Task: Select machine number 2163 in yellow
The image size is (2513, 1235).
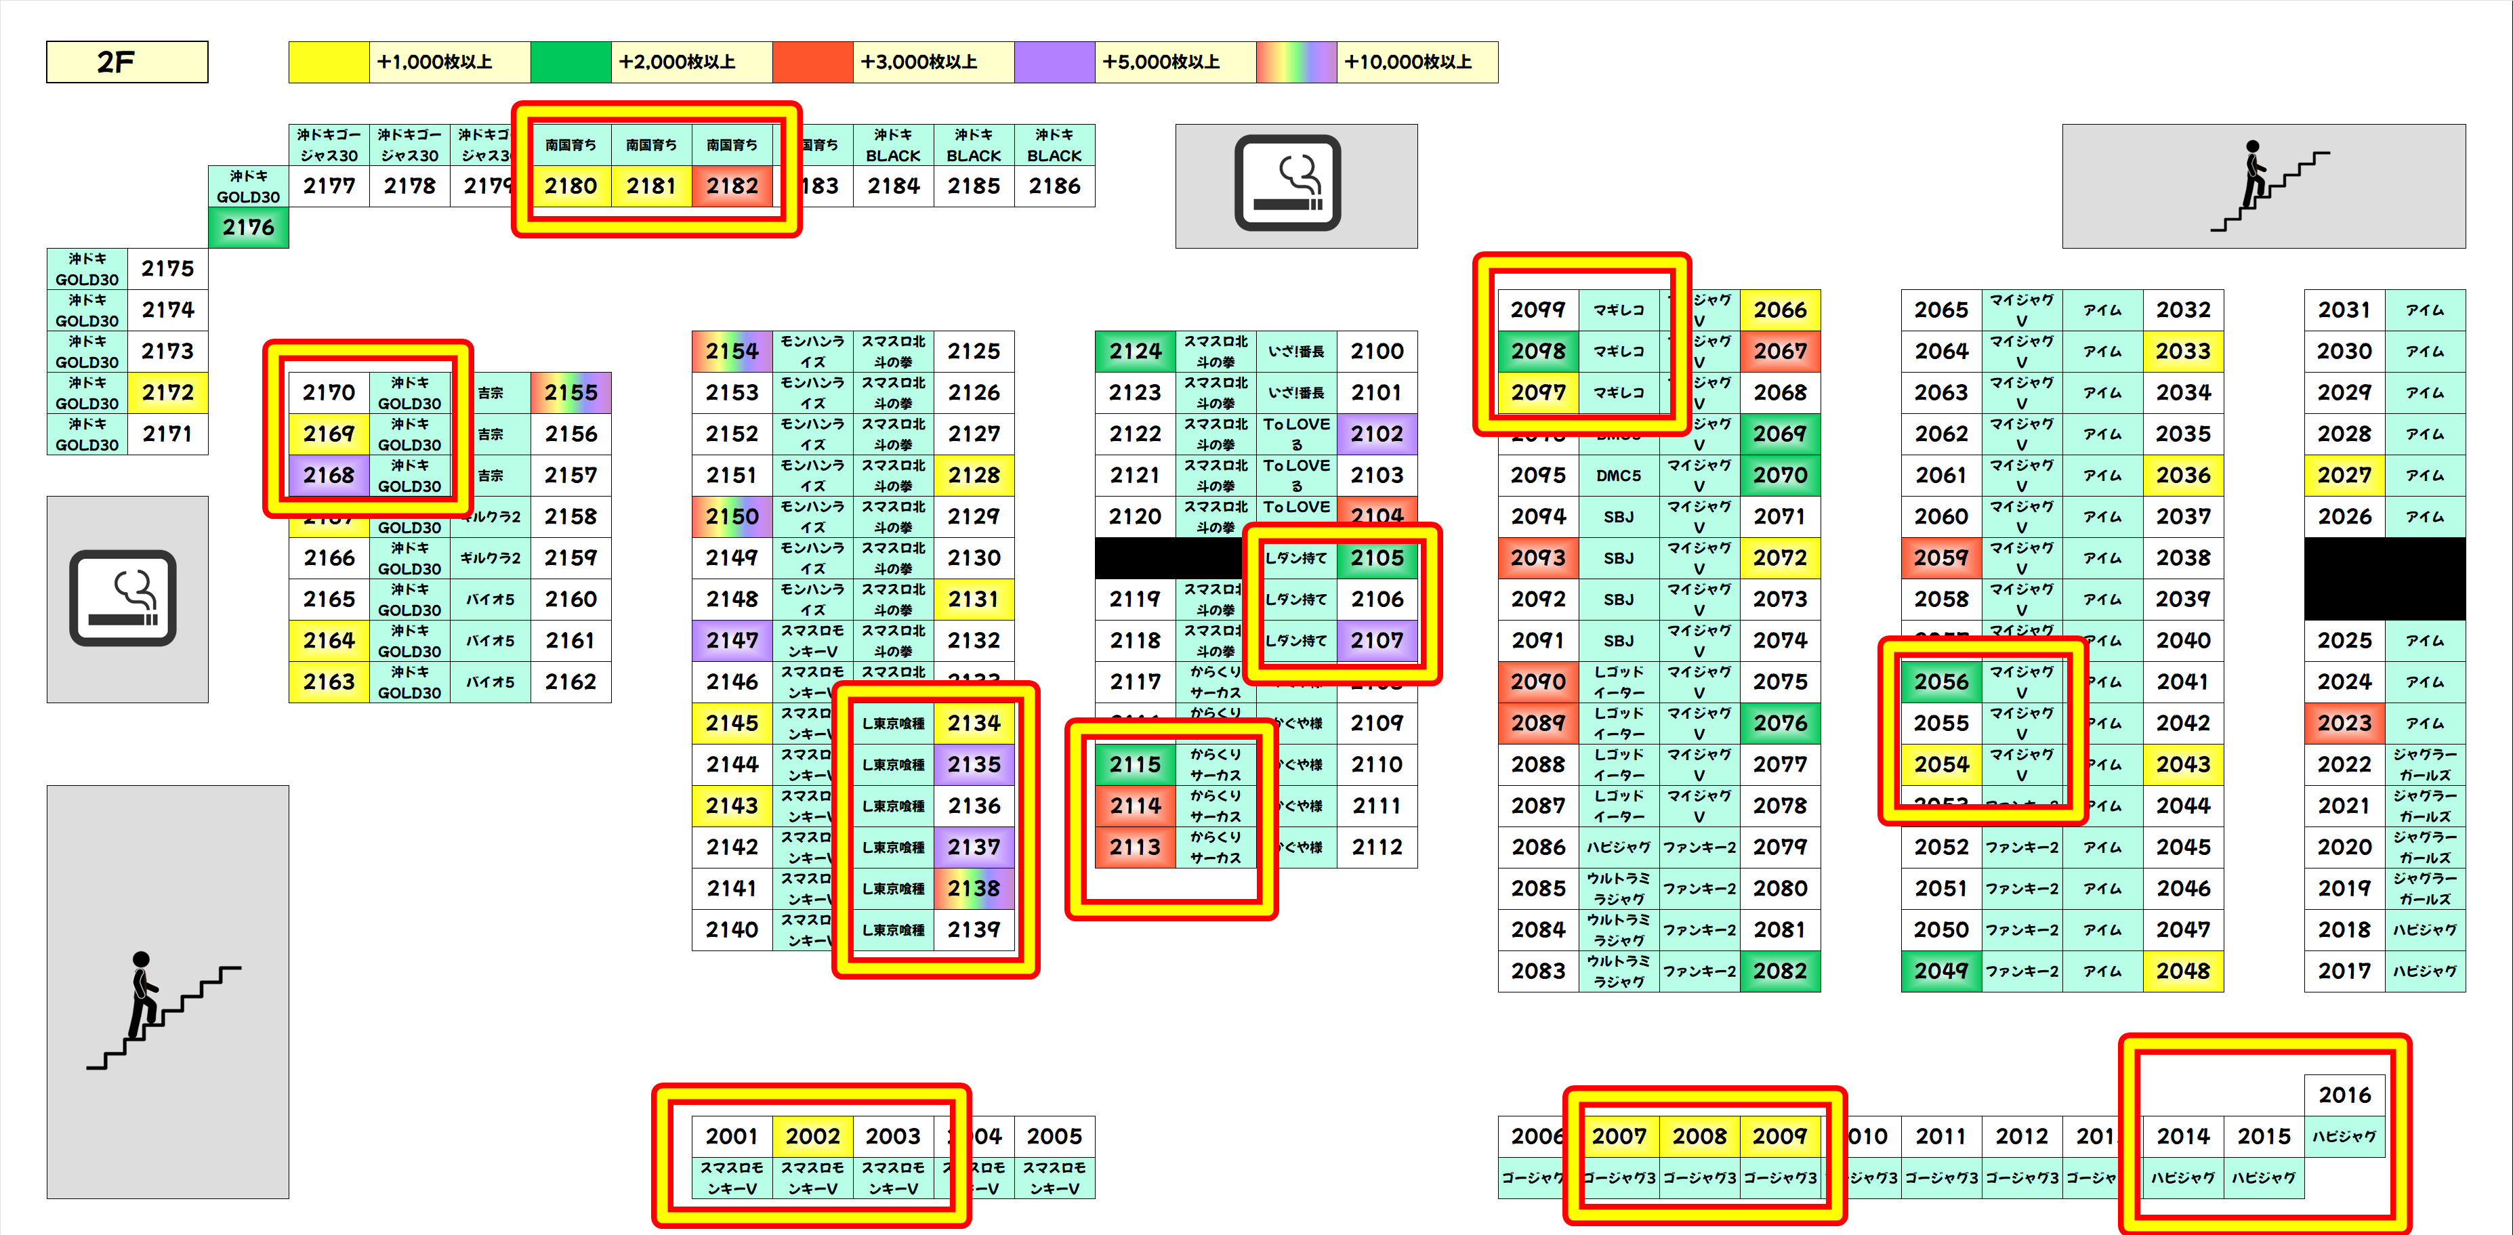Action: 329,682
